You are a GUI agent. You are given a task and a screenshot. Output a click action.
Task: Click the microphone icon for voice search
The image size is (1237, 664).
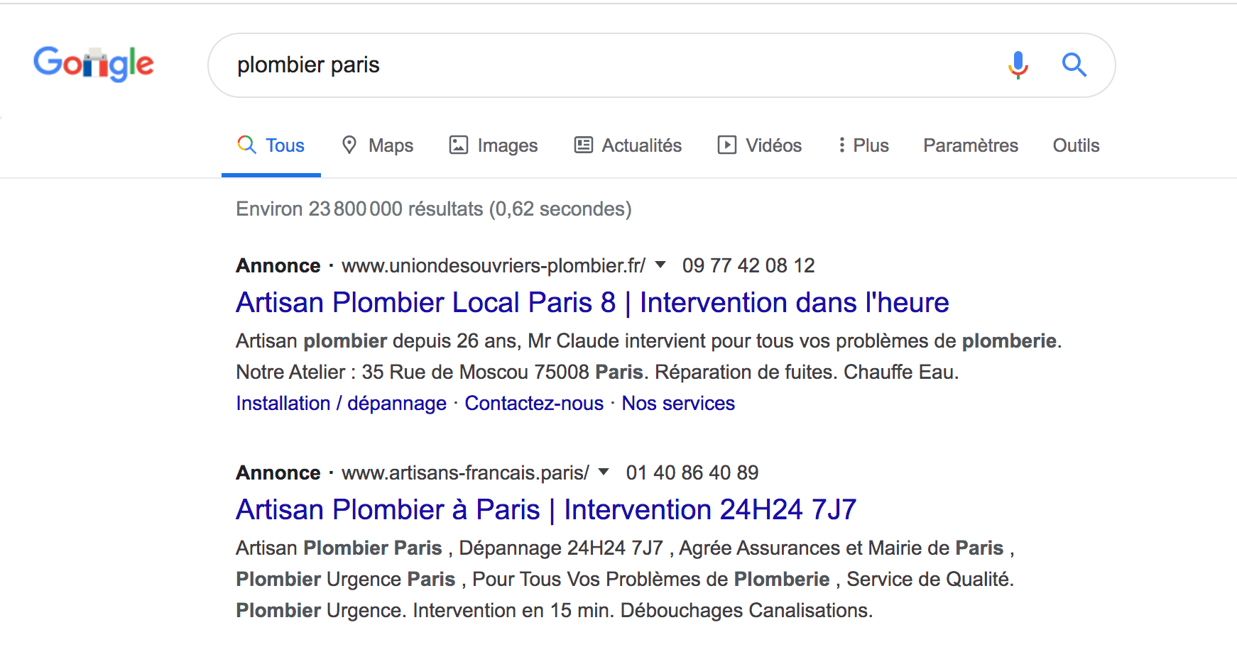pyautogui.click(x=1018, y=65)
